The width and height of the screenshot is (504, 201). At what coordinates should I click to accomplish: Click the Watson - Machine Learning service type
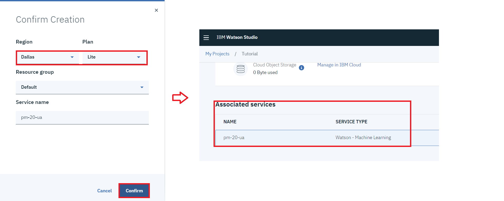(x=363, y=137)
